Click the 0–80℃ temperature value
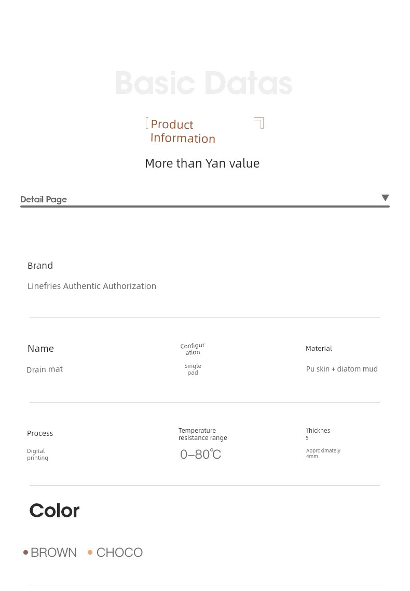 click(x=200, y=454)
